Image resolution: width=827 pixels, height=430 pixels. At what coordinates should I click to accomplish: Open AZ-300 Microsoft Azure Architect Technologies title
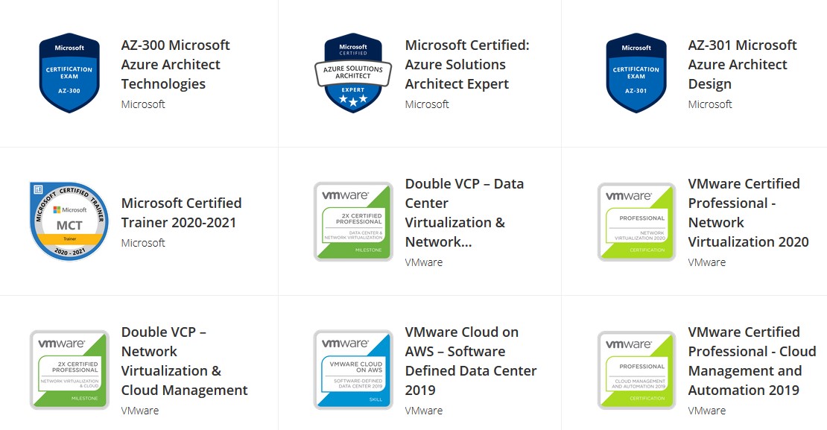(176, 64)
